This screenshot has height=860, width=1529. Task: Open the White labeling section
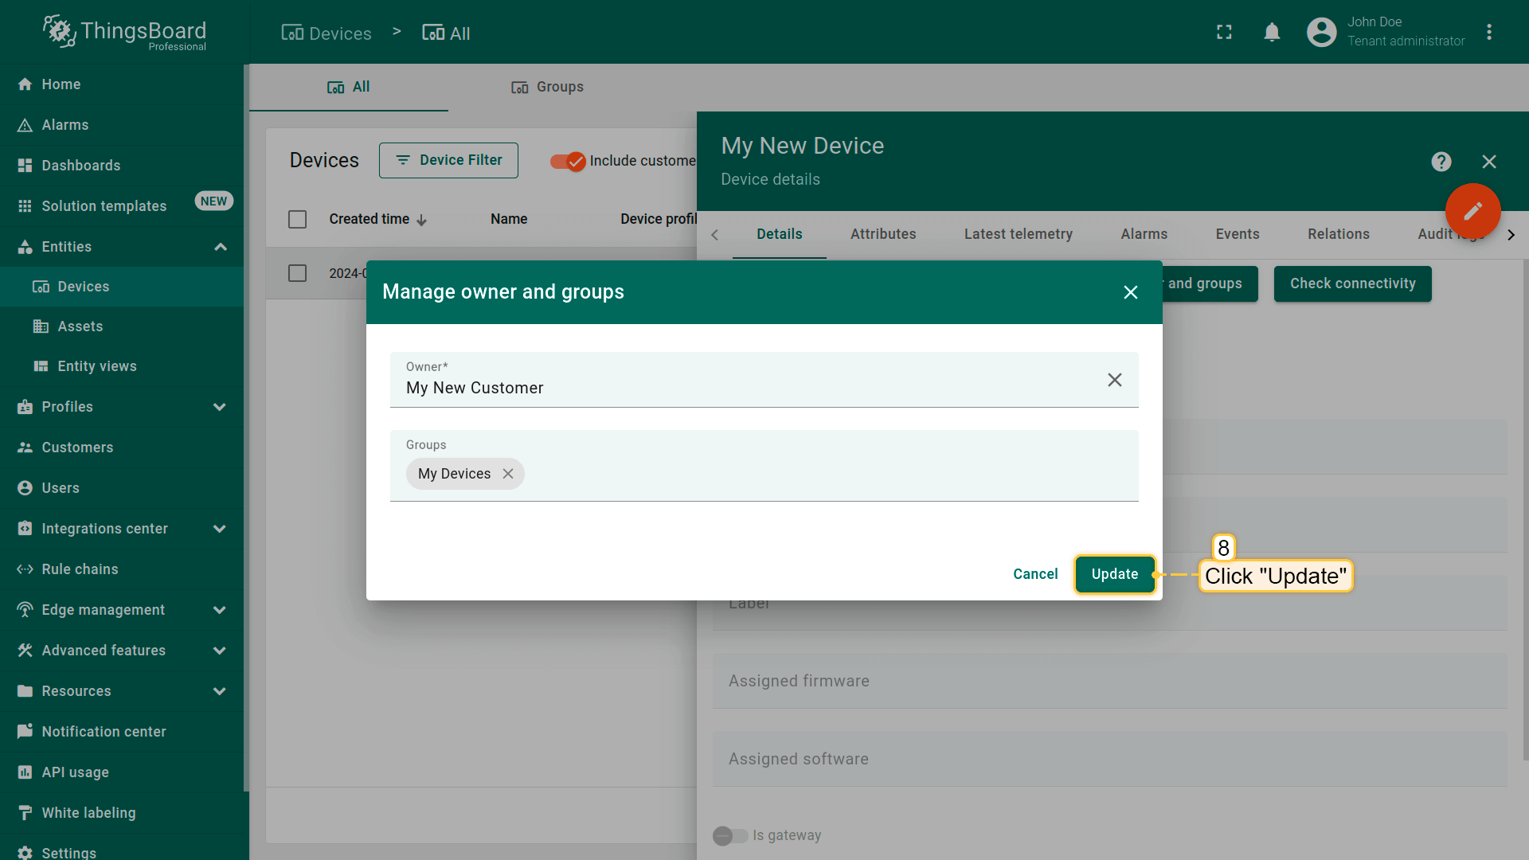tap(88, 812)
